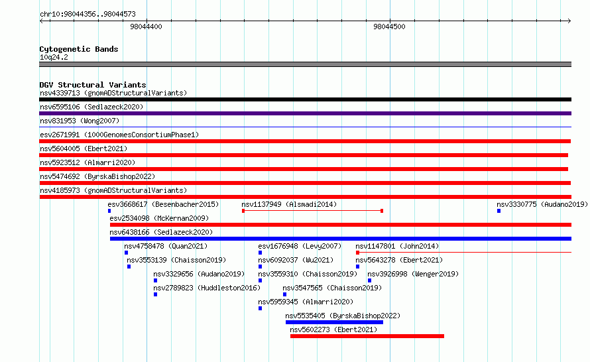Click nsv5602273 (Ebert2021) label
Viewport: 590px width, 362px height.
coord(333,330)
